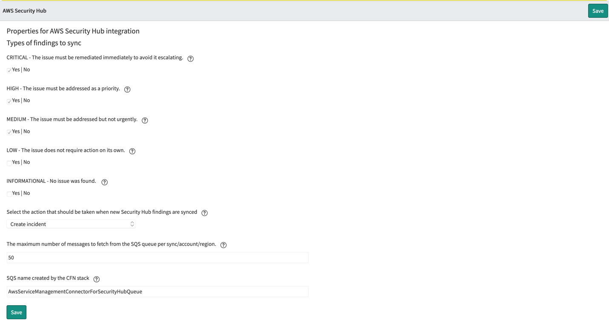Disable syncing of MEDIUM findings
The height and width of the screenshot is (326, 609).
9,131
